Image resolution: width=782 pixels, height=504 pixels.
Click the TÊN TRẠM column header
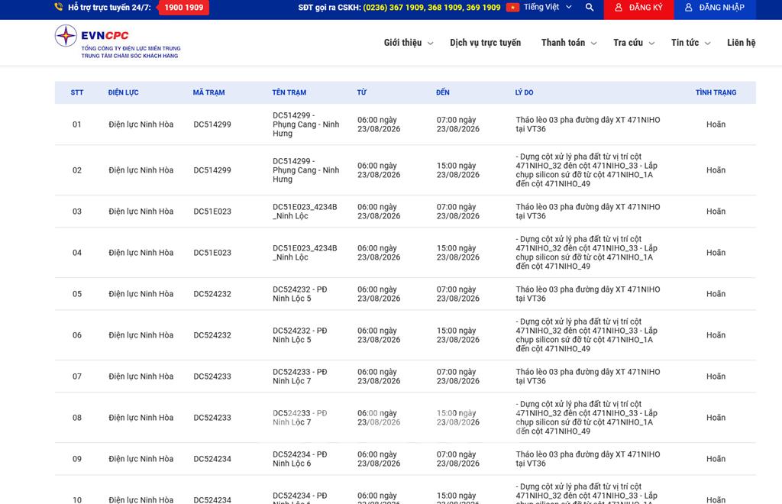(289, 92)
